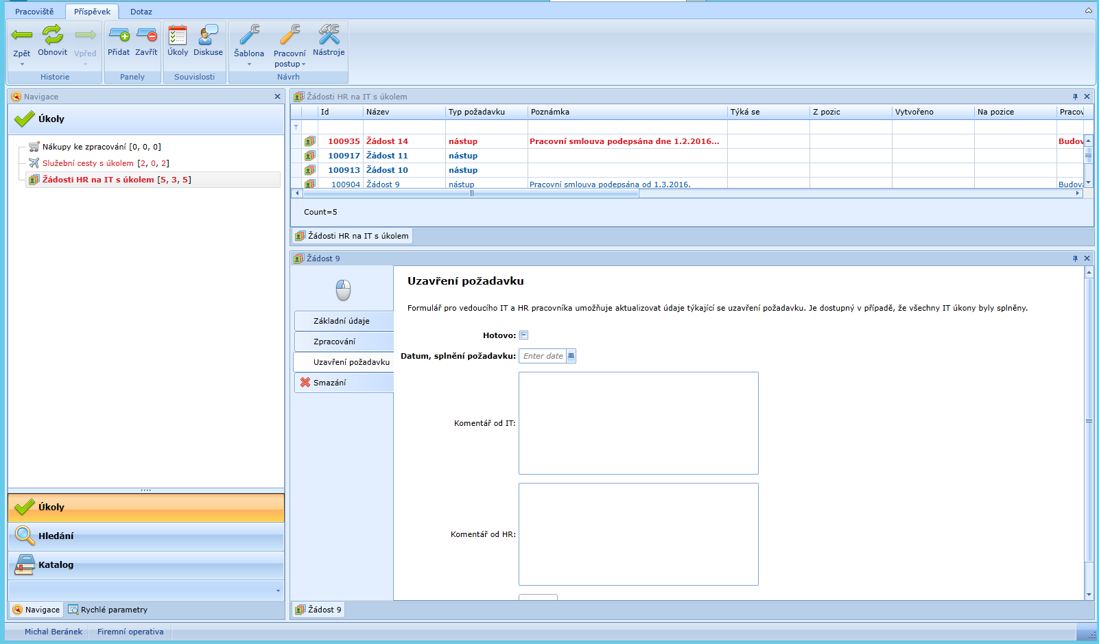Click the Smazání delete section
The width and height of the screenshot is (1099, 644).
coord(330,383)
